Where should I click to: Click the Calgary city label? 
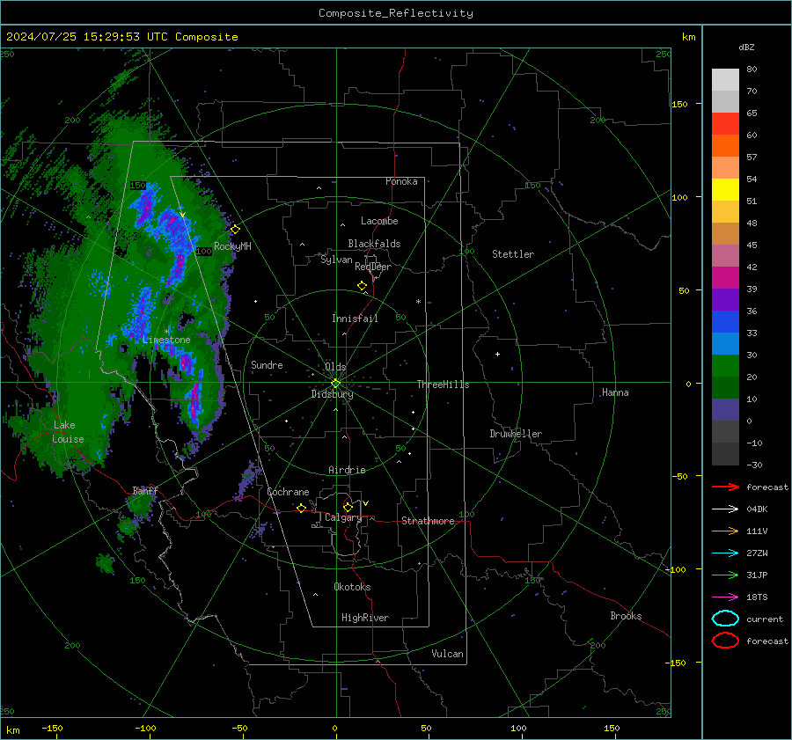(343, 517)
